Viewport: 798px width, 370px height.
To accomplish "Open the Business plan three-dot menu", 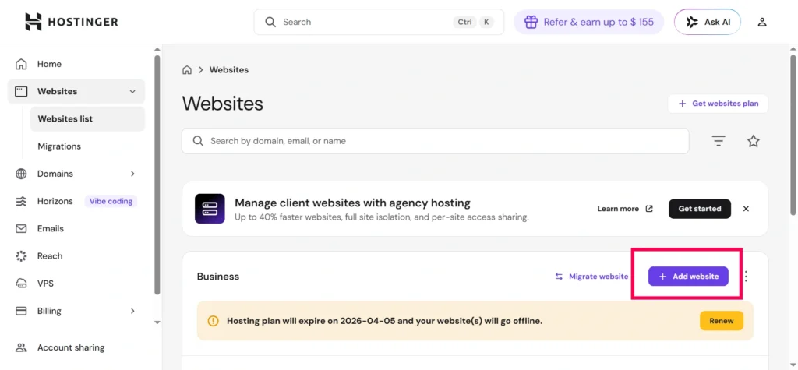I will 746,277.
